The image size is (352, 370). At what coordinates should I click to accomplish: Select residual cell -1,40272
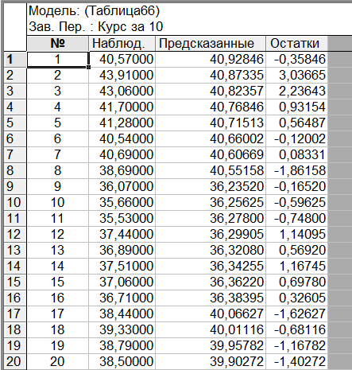tap(296, 361)
